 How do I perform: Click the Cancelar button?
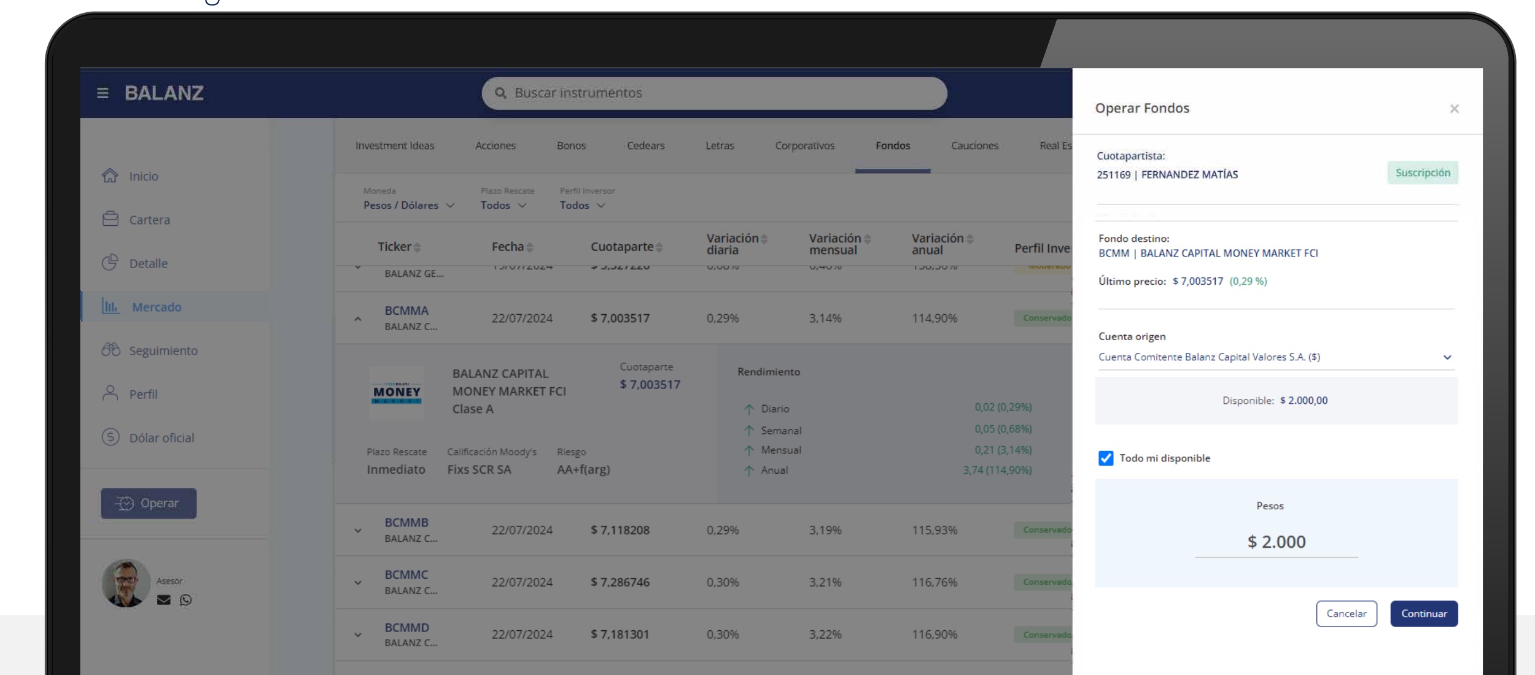click(1347, 614)
